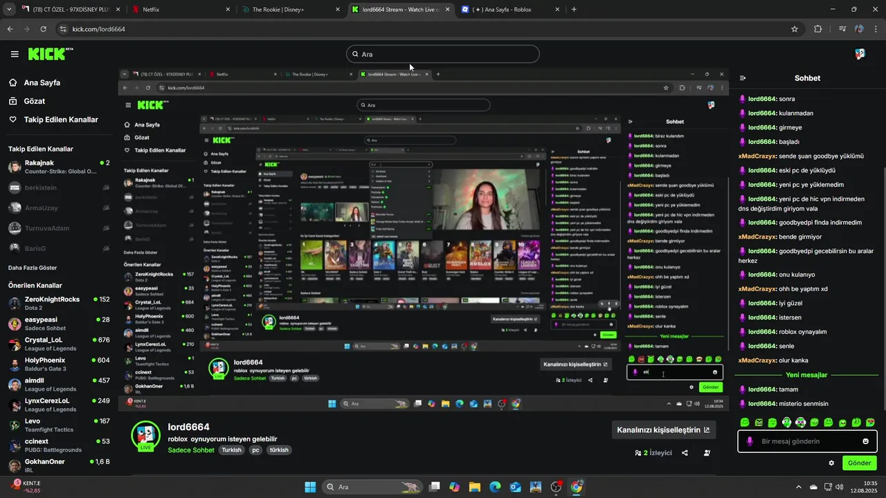Open Microsoft Edge from the taskbar
Image resolution: width=886 pixels, height=498 pixels.
pos(495,487)
